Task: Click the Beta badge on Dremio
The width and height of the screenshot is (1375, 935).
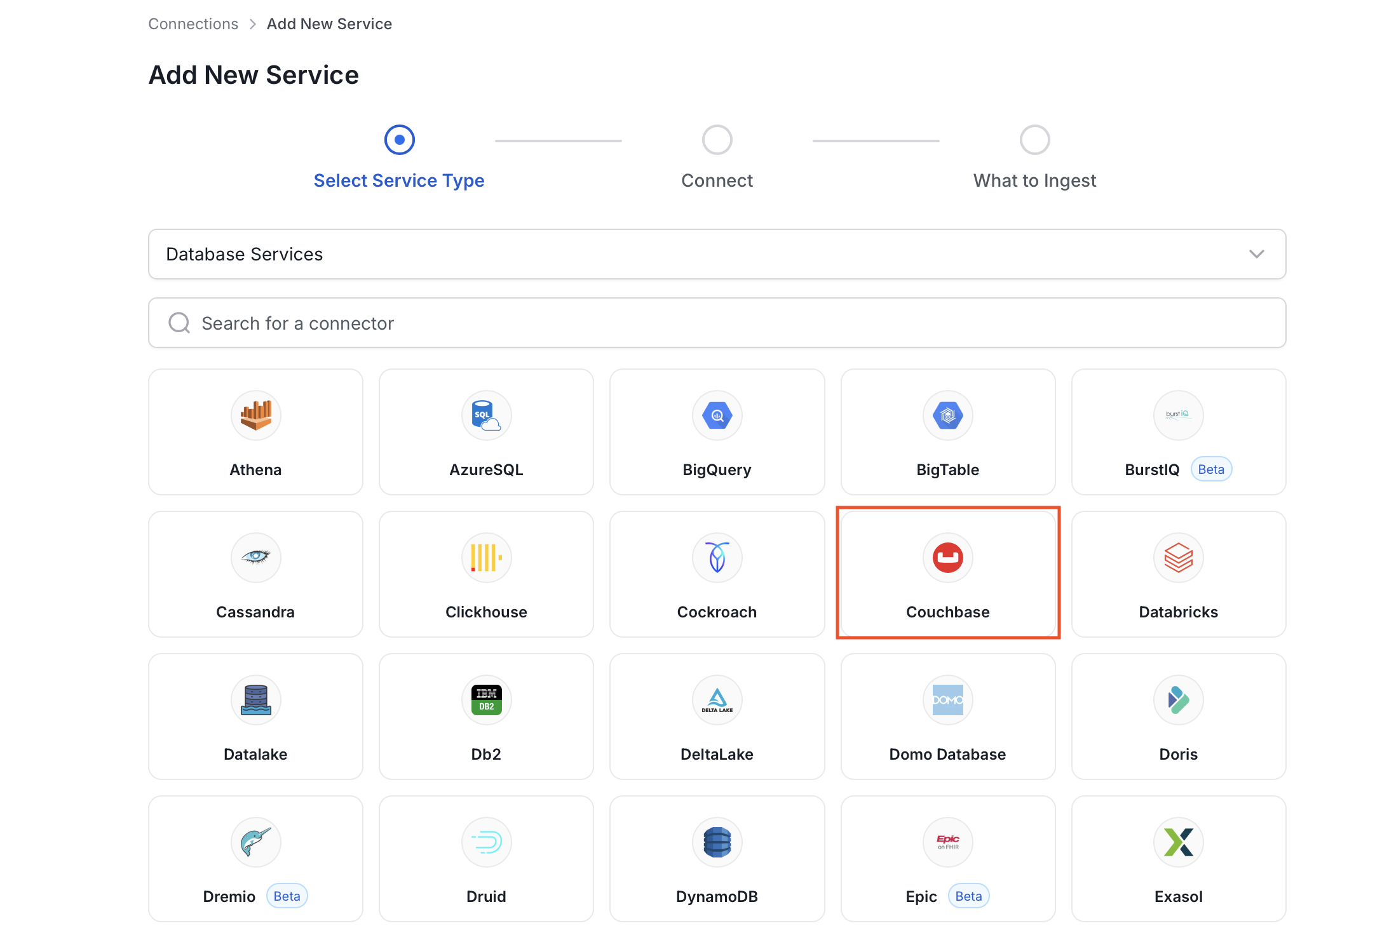Action: [x=287, y=896]
